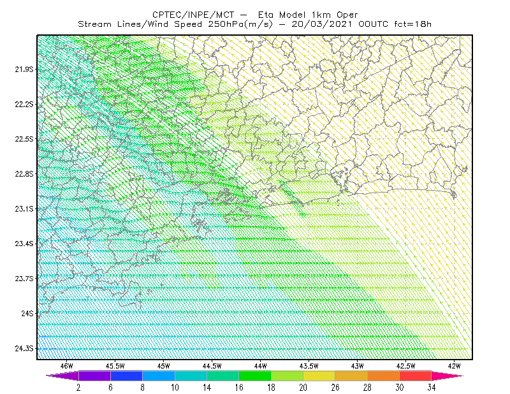Select the lime 18-20 legend swatch
The height and width of the screenshot is (394, 510).
coord(288,376)
